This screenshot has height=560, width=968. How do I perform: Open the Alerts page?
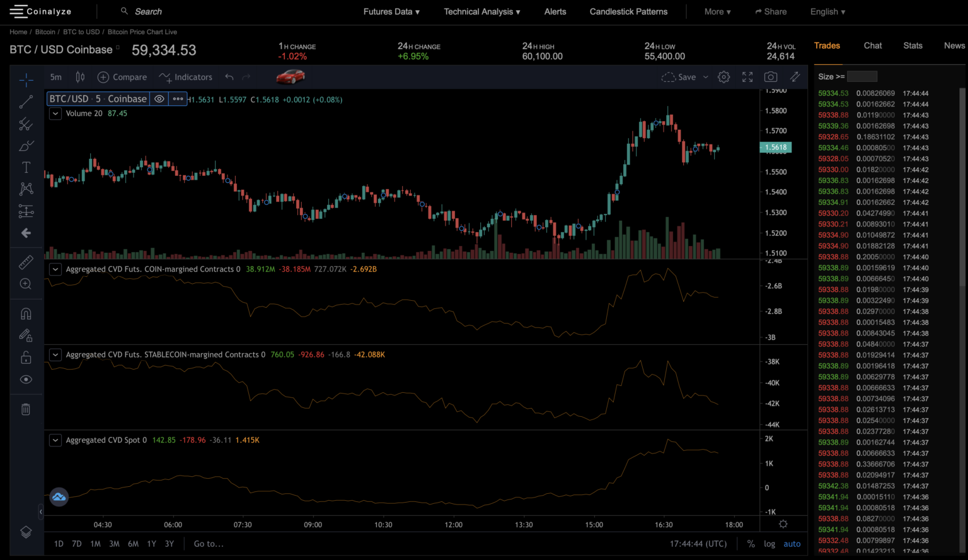coord(555,11)
